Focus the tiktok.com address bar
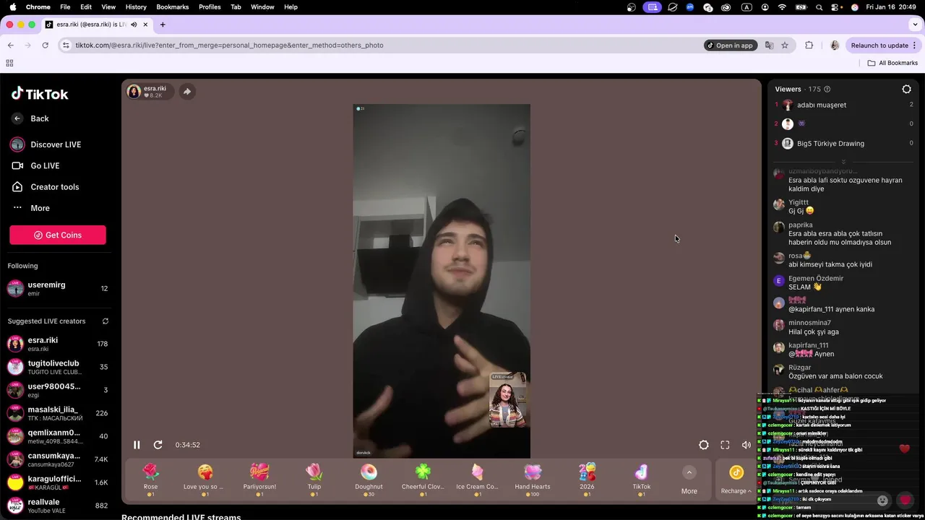 pos(383,45)
